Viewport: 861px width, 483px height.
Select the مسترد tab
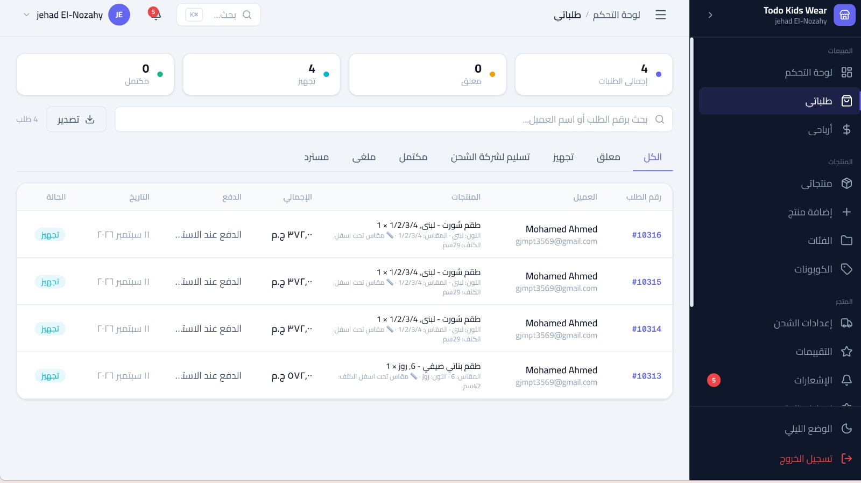point(316,157)
